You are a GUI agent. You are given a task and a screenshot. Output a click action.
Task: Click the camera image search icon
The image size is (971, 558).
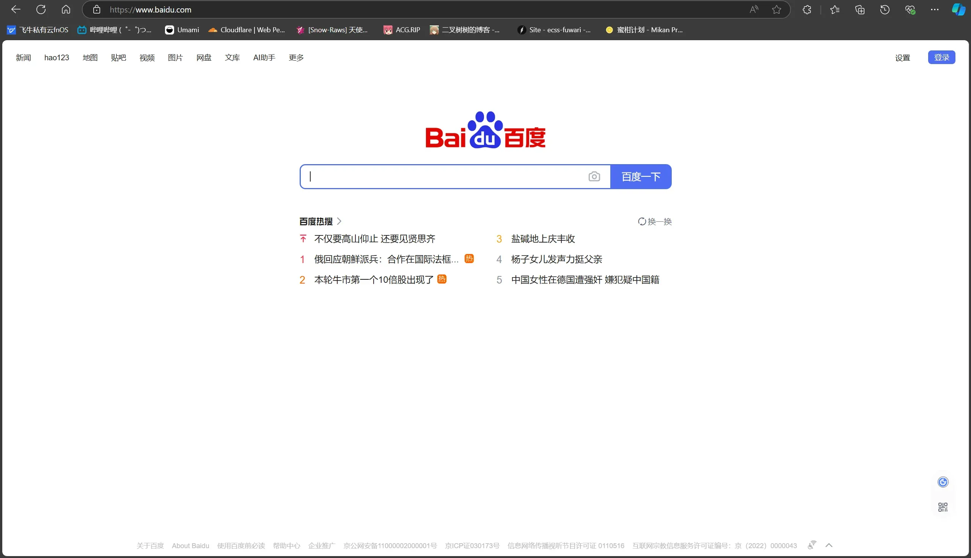[594, 177]
